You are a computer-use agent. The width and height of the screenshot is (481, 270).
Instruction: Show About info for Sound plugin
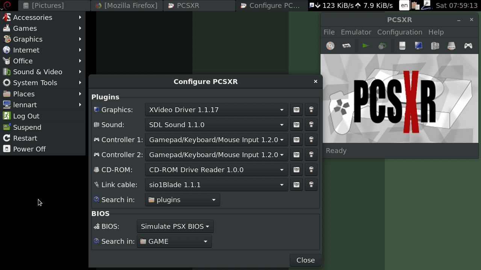pos(311,125)
